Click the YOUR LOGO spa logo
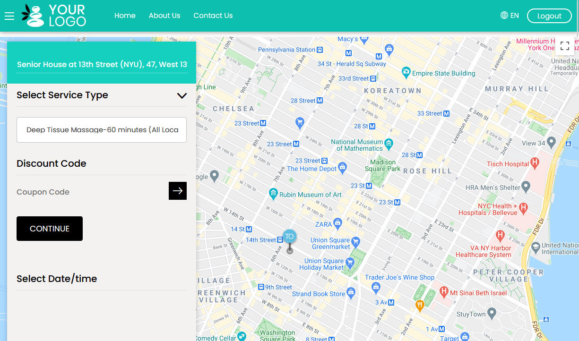Image resolution: width=579 pixels, height=341 pixels. pyautogui.click(x=54, y=16)
